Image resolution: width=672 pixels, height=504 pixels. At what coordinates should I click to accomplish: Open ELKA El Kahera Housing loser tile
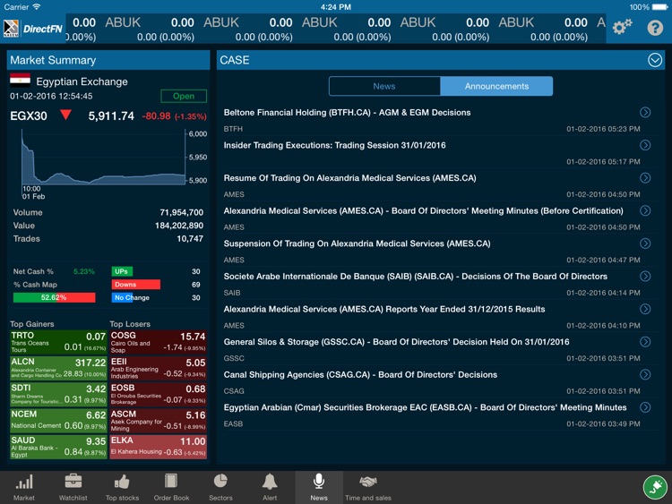(158, 447)
